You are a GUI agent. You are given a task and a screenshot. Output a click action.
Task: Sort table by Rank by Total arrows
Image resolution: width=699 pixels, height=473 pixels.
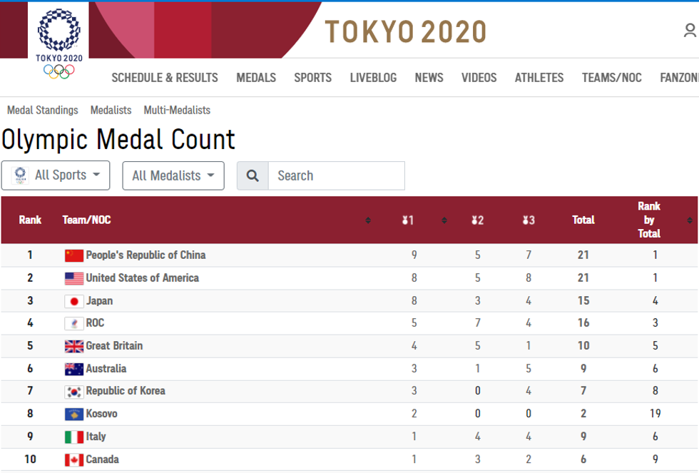click(690, 220)
